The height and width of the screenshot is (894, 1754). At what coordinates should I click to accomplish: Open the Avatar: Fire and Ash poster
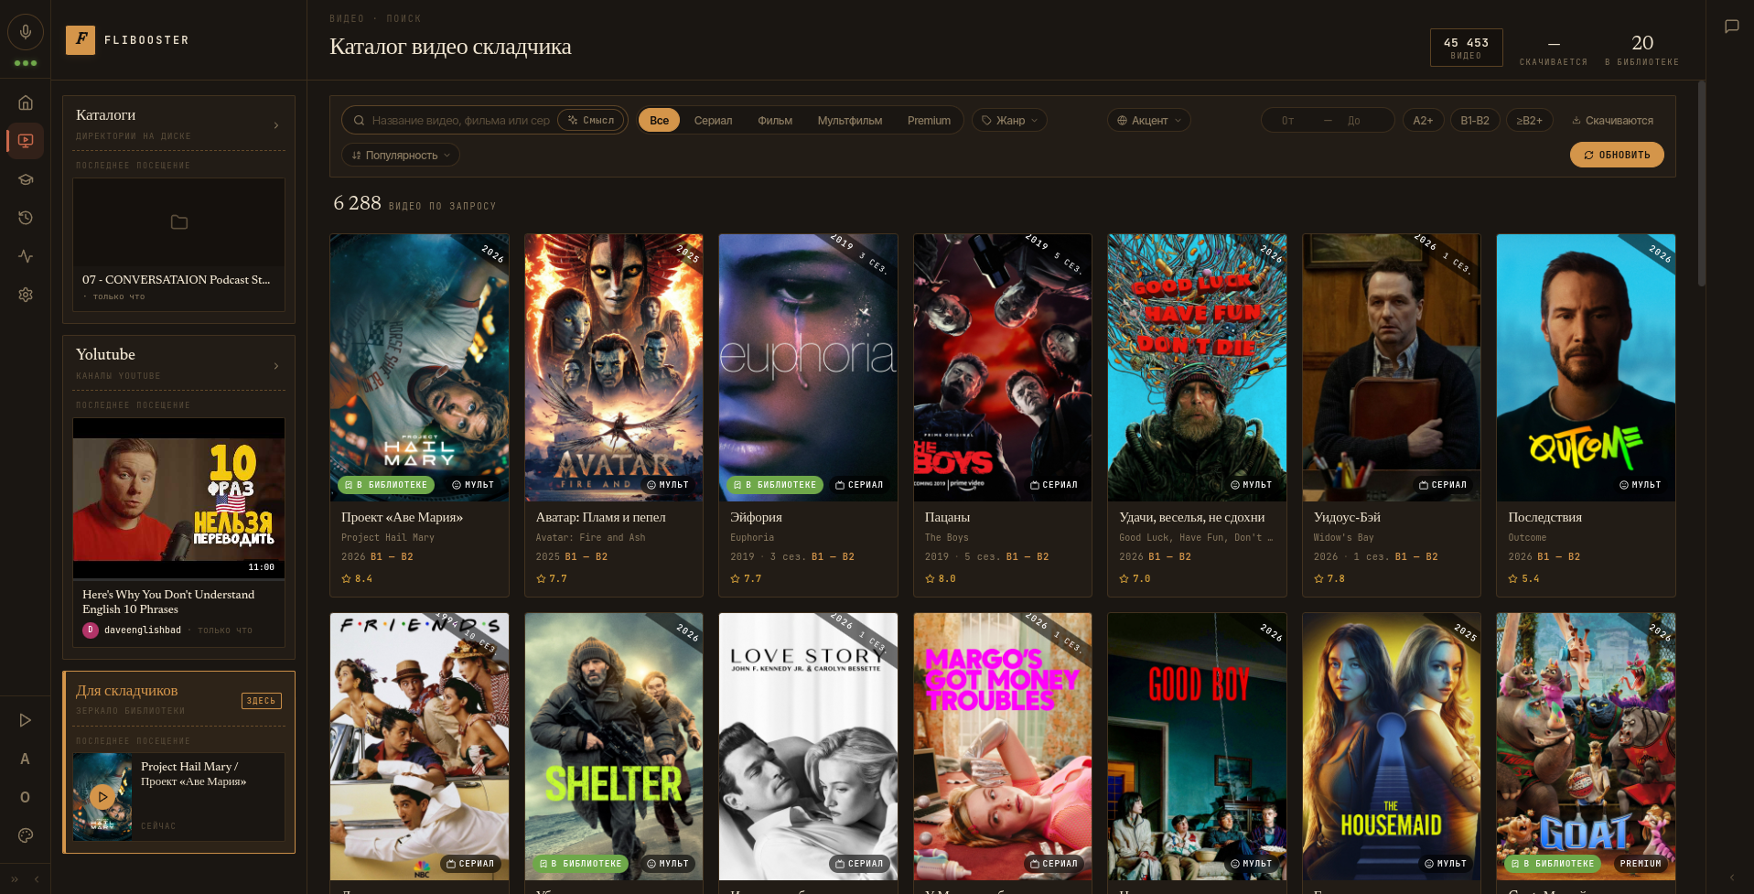click(614, 368)
